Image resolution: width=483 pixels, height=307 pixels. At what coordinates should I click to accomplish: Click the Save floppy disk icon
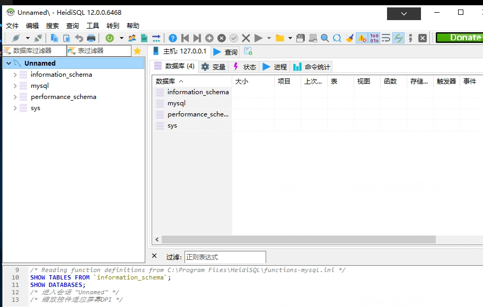click(x=300, y=38)
